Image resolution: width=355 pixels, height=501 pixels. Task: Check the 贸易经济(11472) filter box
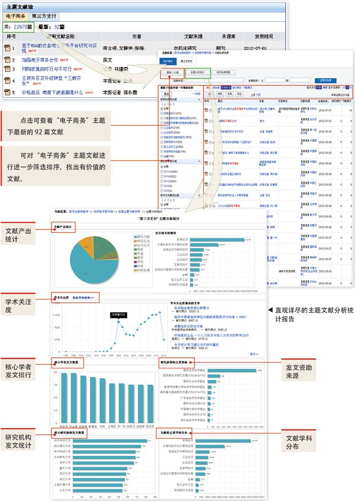coord(162,113)
